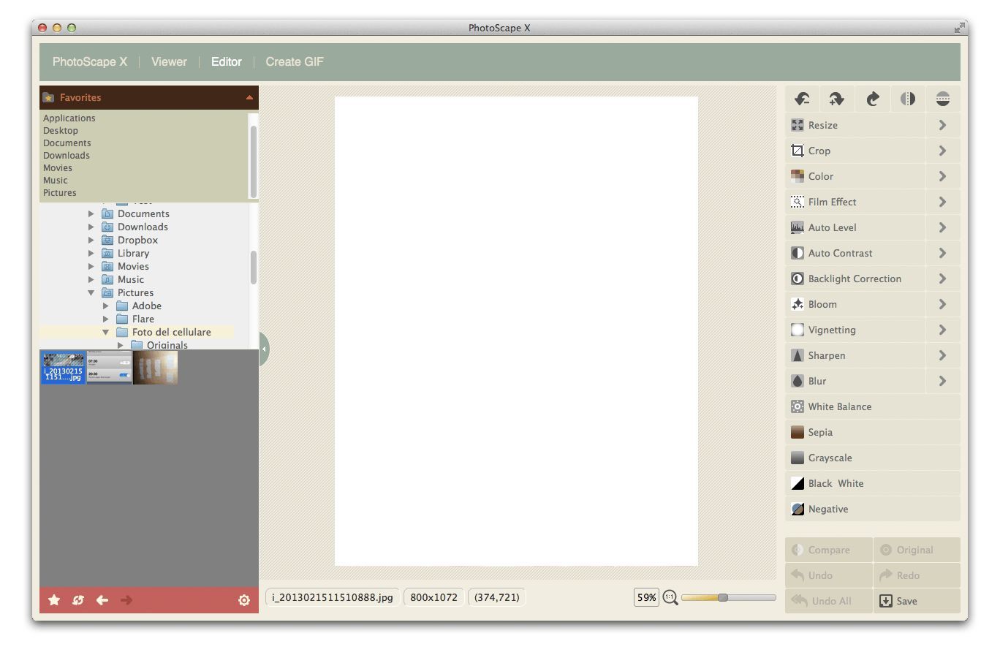Click the flip horizontal icon

pos(908,99)
